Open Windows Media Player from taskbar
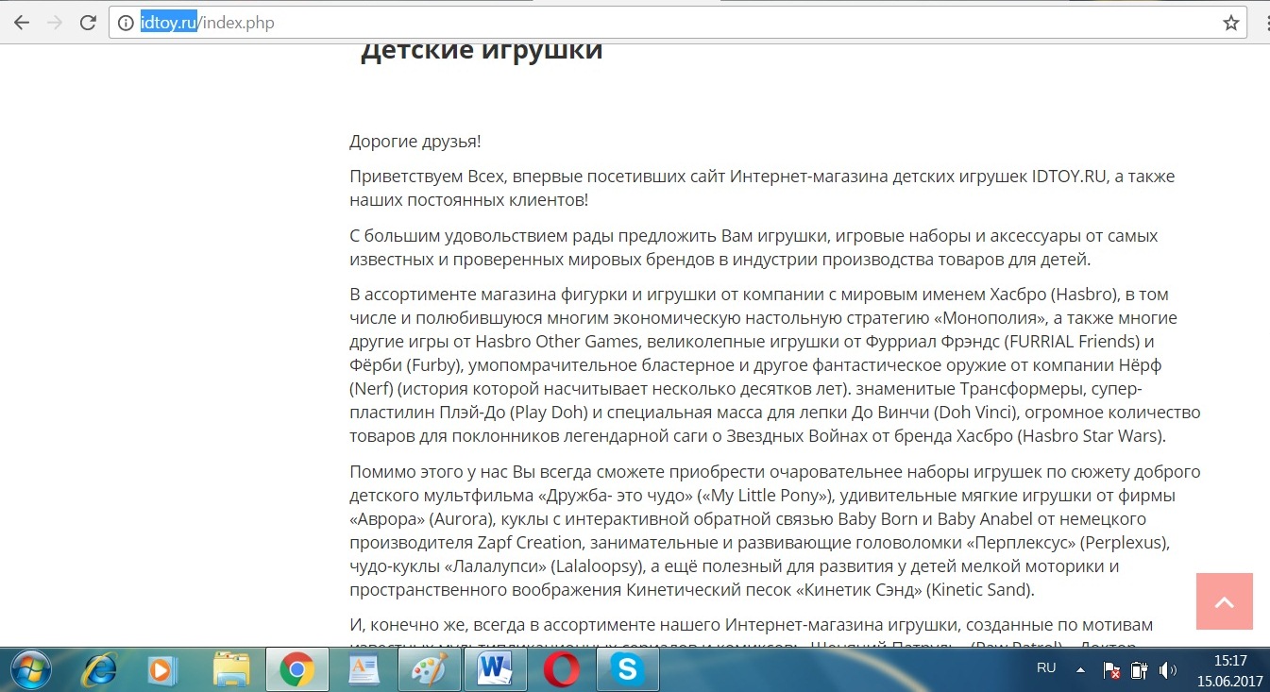 tap(161, 669)
